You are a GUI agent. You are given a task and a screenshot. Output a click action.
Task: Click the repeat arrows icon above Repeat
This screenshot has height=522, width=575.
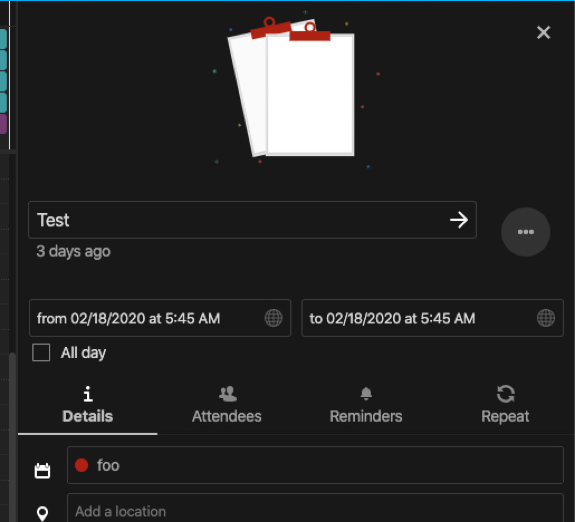point(505,394)
